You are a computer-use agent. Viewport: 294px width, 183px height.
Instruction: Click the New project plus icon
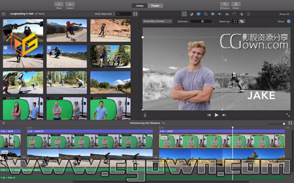59,4
